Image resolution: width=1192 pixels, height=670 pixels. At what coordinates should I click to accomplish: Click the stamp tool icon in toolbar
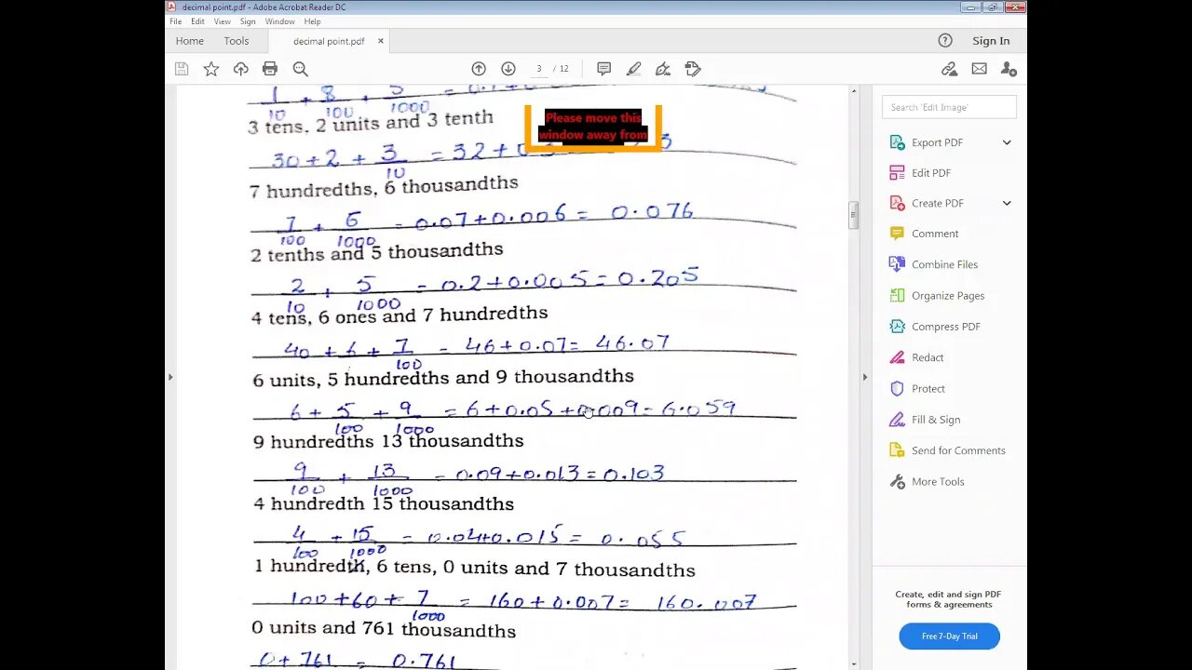[693, 69]
